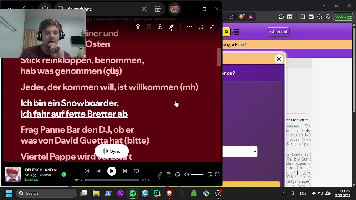Adjust the Spotify volume slider
This screenshot has height=200, width=356.
coord(197,174)
